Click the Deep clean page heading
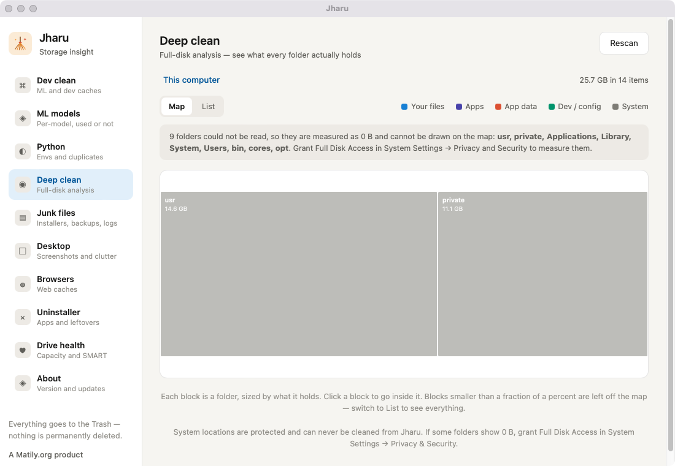Viewport: 675px width, 466px height. pos(190,41)
